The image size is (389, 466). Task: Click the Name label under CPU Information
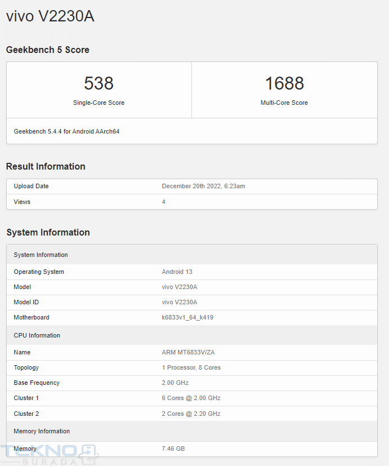(x=22, y=352)
